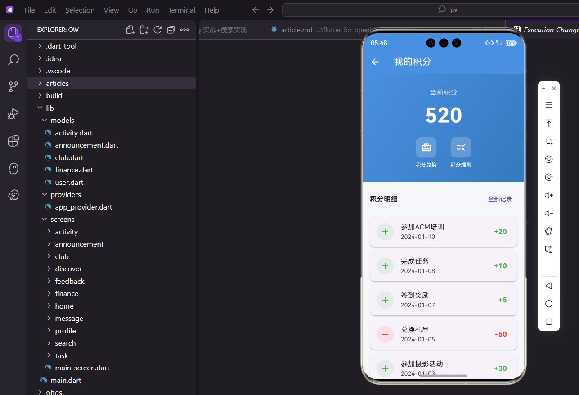Open main_screen.dart file
The width and height of the screenshot is (579, 395).
(111, 368)
